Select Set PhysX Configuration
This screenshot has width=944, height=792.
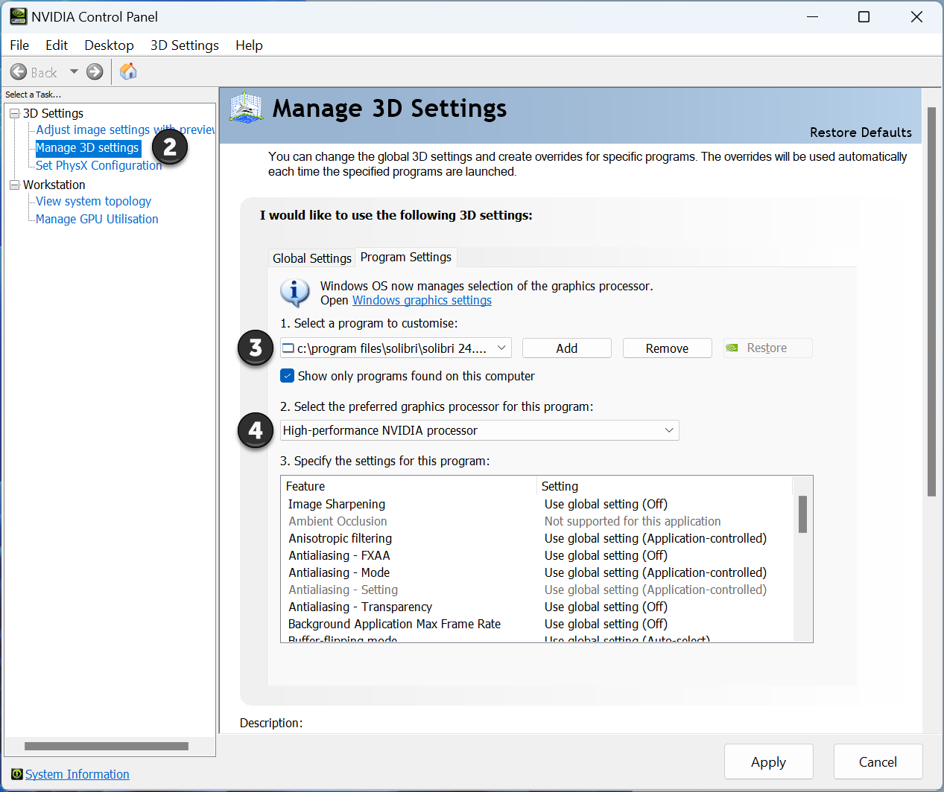(x=98, y=165)
